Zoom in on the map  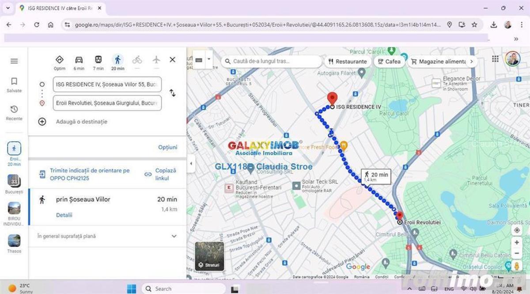516,243
